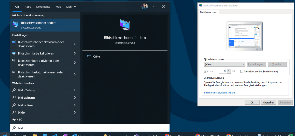Open the three-dots options in search header

155,7
